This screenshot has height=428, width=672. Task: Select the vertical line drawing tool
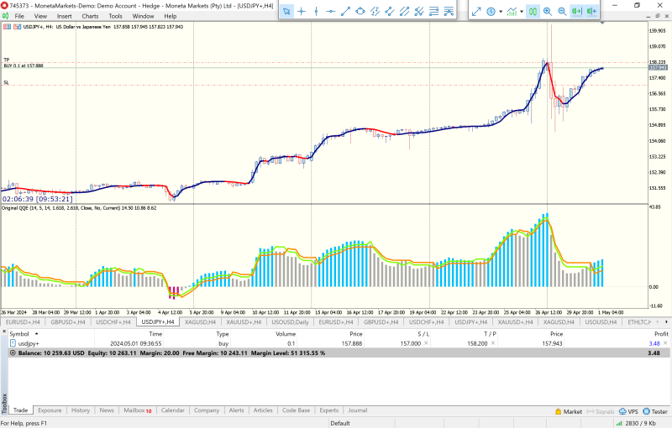[316, 12]
